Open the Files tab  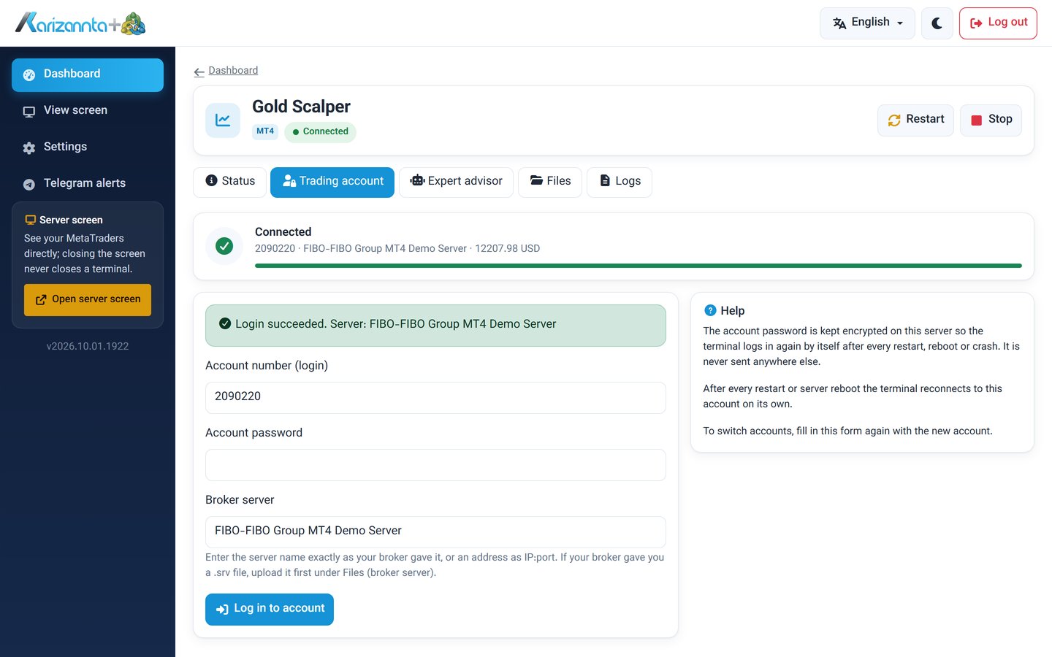[550, 182]
